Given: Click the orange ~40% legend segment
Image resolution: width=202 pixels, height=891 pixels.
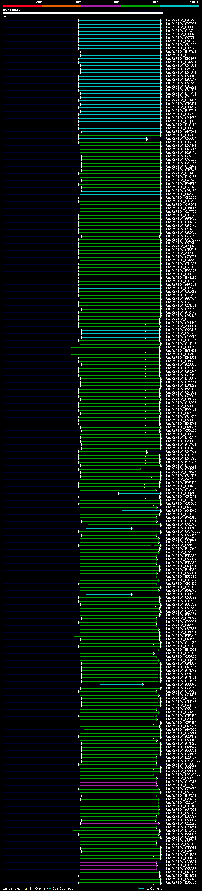Looking at the screenshot, I should 62,6.
